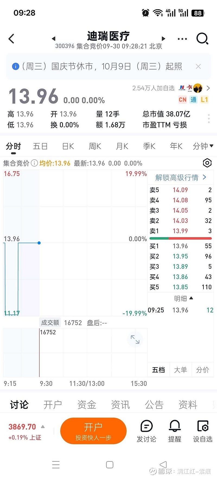Expand the 明细 trade details arrow
217x478 pixels.
point(191,298)
